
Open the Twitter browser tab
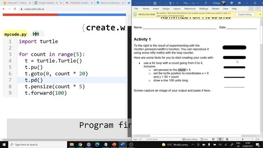tap(129, 3)
